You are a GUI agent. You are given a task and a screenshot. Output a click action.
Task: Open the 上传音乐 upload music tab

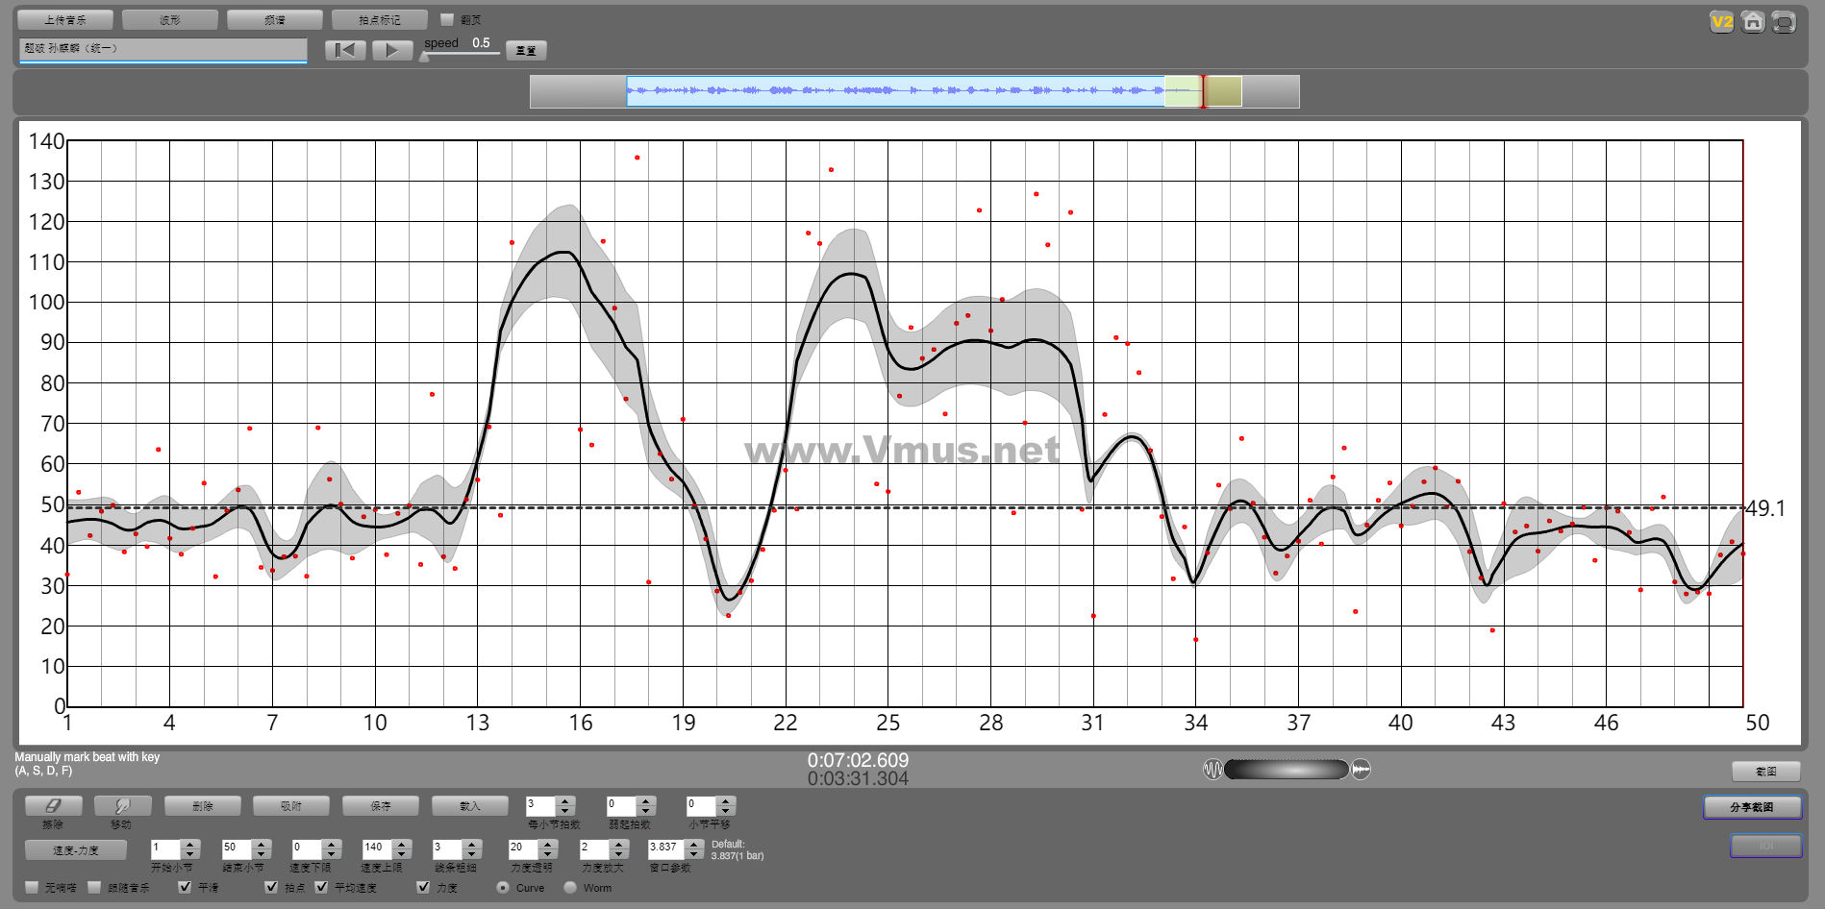click(65, 19)
